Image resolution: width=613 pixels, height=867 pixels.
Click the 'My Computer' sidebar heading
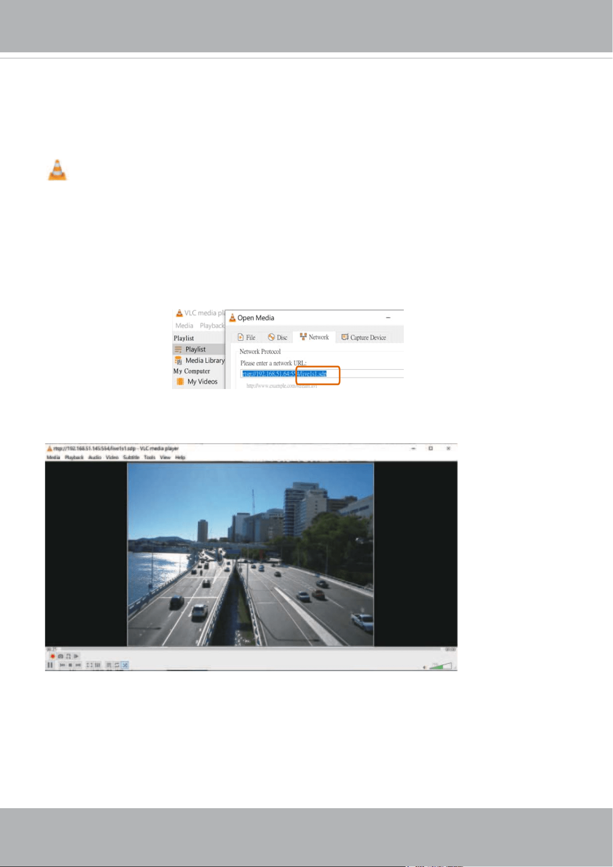(192, 371)
